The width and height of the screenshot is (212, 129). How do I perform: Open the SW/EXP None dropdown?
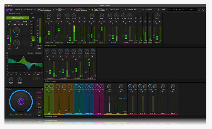click(x=118, y=10)
